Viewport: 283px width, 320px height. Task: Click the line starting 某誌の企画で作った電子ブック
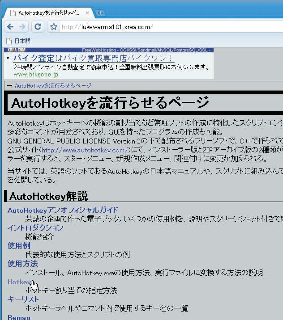coord(154,219)
